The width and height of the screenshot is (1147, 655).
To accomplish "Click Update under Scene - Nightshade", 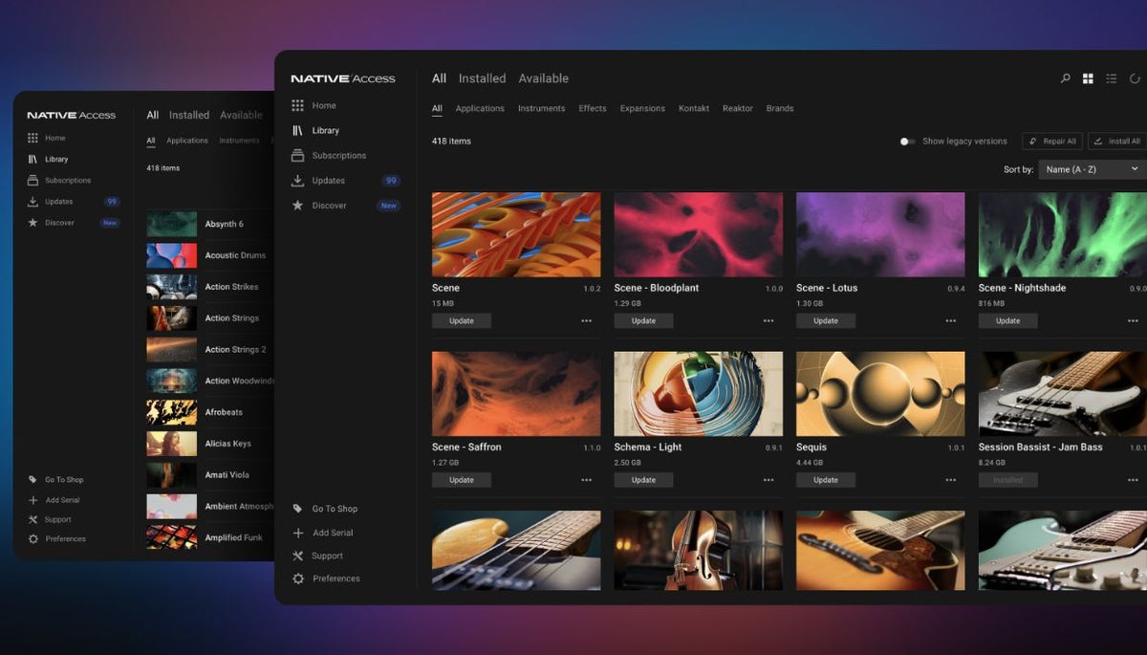I will click(x=1008, y=320).
